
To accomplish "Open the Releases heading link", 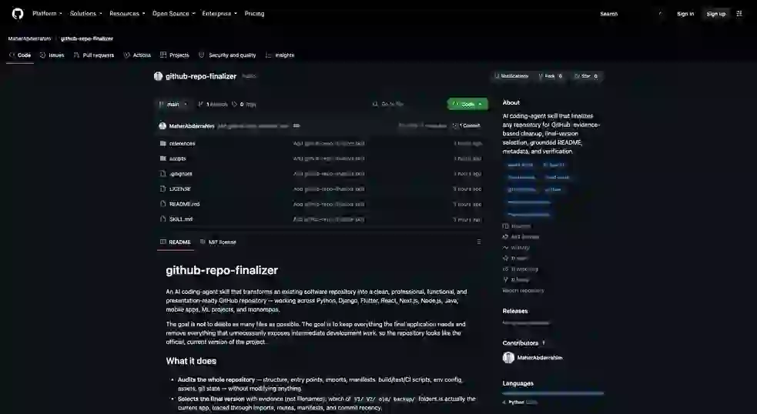I will click(x=515, y=311).
